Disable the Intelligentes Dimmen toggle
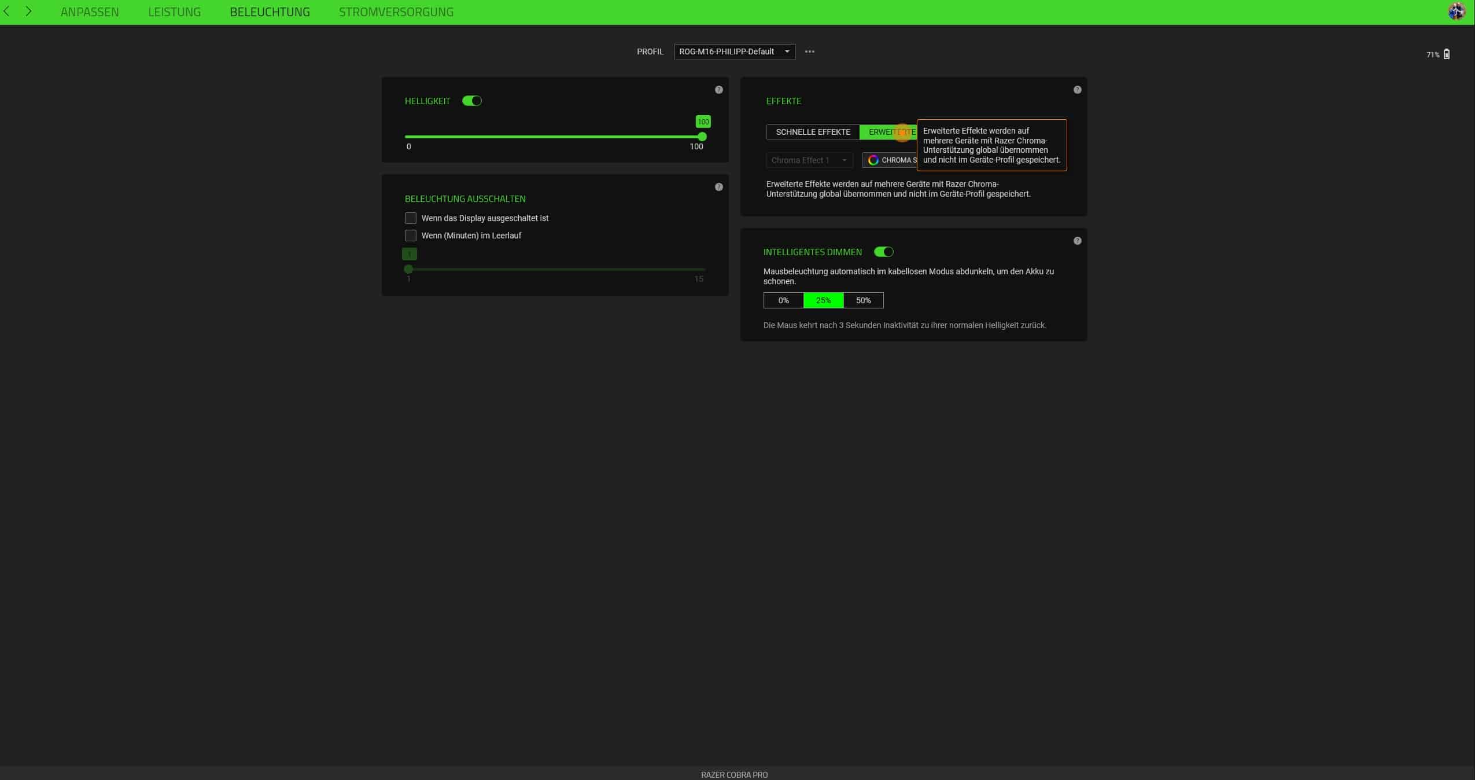The image size is (1475, 780). point(883,252)
